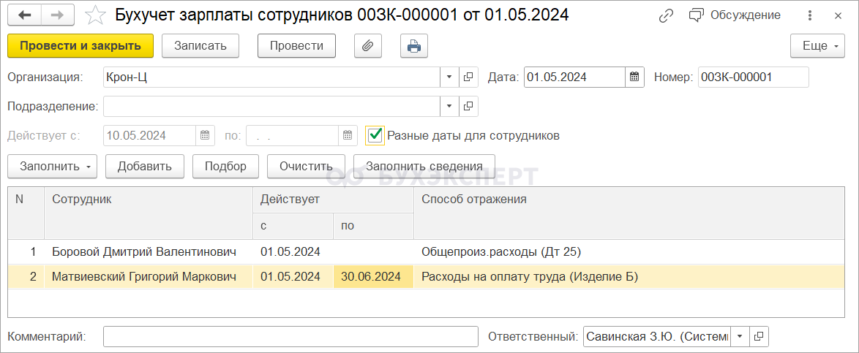Select the Боровой Дмитрий Валентинович row
This screenshot has width=859, height=353.
[144, 252]
